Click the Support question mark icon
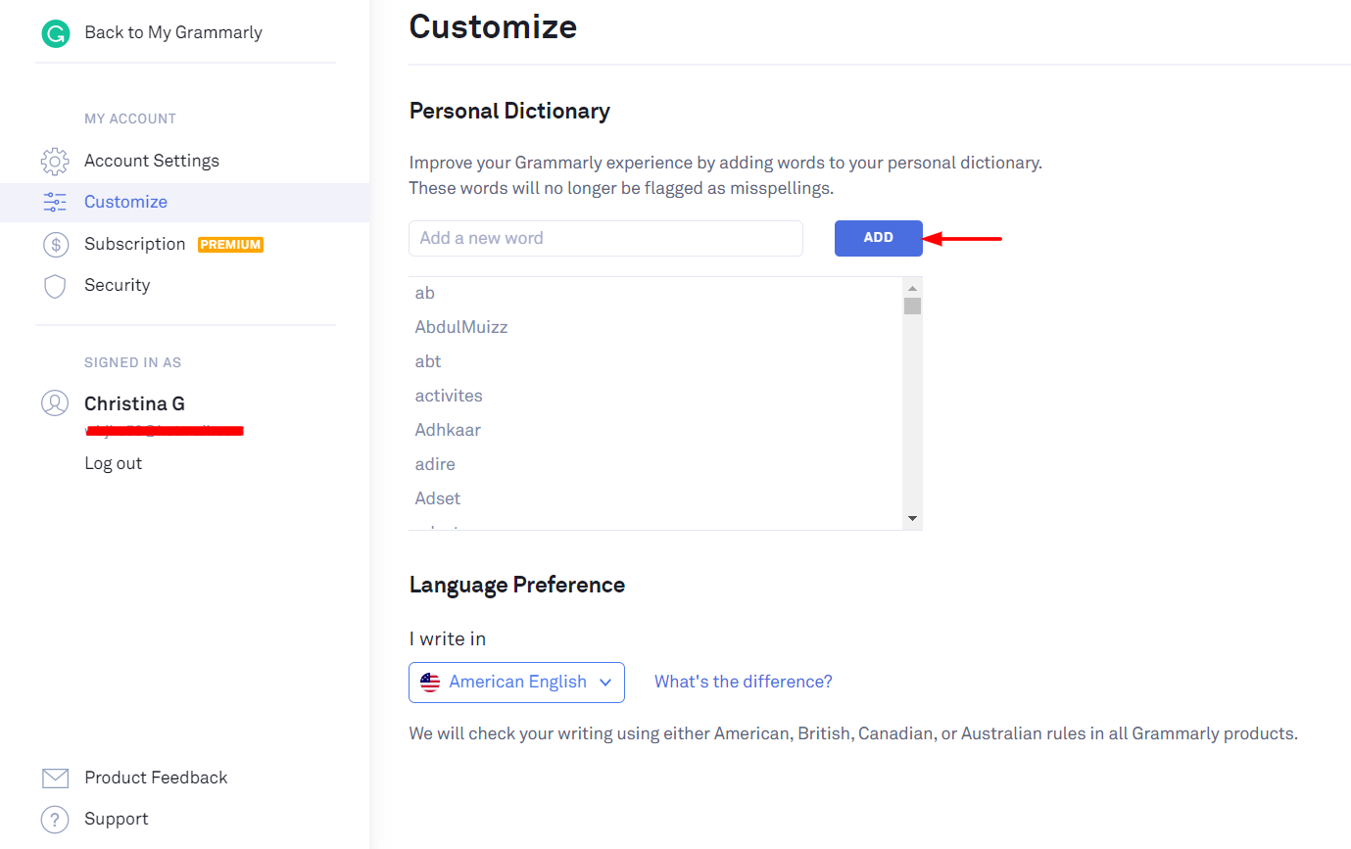The height and width of the screenshot is (849, 1351). click(x=56, y=820)
